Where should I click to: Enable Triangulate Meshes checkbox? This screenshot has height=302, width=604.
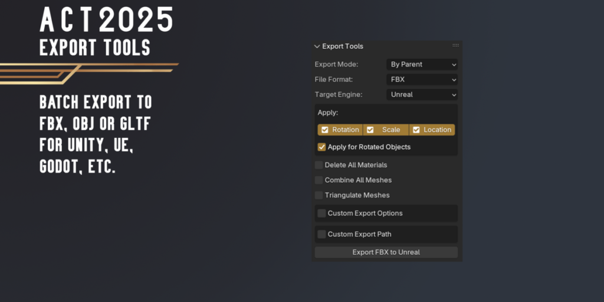(x=319, y=195)
